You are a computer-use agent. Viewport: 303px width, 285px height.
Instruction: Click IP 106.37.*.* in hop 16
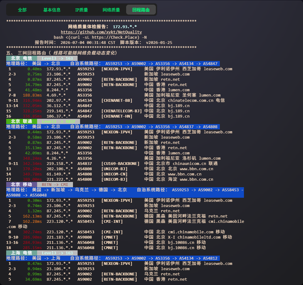(x=58, y=116)
